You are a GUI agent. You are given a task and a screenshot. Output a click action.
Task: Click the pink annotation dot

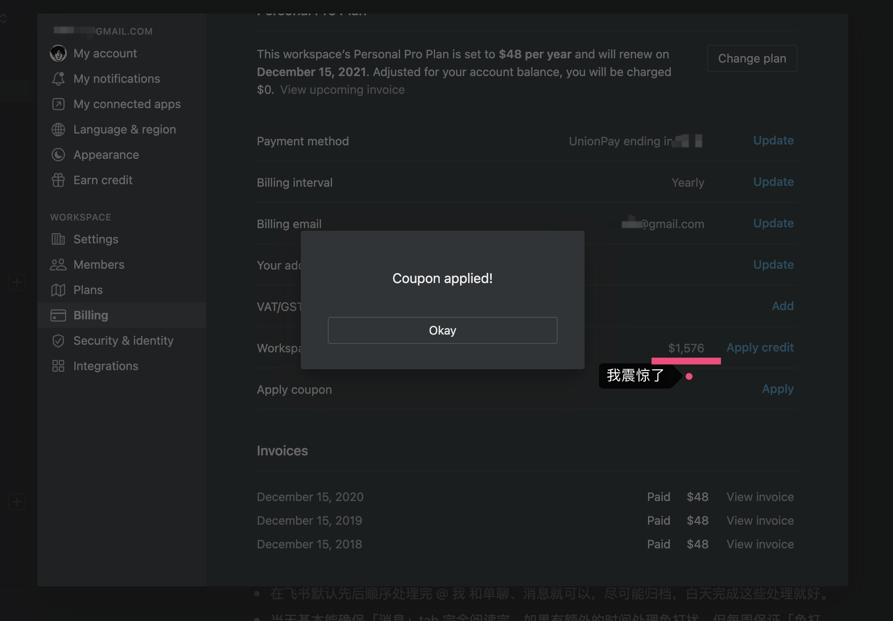[x=689, y=376]
